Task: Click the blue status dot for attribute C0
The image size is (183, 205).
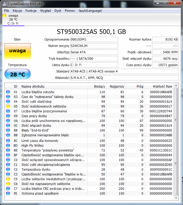Action: [x=8, y=160]
